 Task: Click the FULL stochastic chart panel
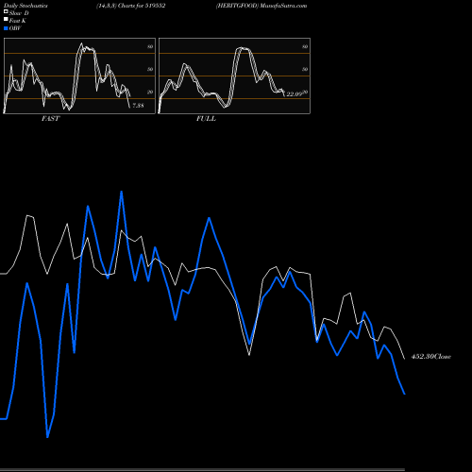point(234,76)
